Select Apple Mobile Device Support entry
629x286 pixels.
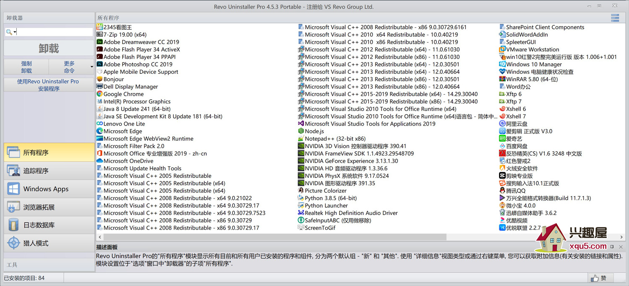(x=137, y=72)
